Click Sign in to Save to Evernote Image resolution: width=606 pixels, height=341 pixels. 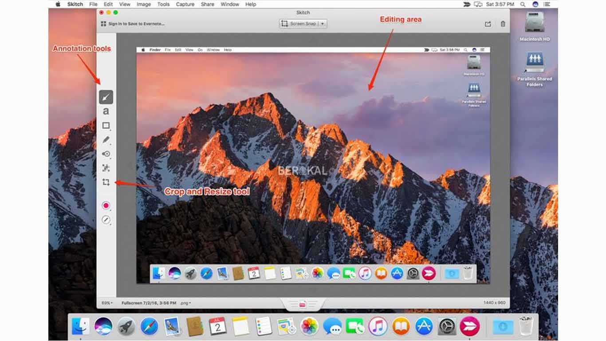pos(135,24)
